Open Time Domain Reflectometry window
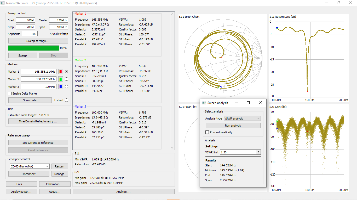The width and height of the screenshot is (357, 200). pyautogui.click(x=38, y=121)
